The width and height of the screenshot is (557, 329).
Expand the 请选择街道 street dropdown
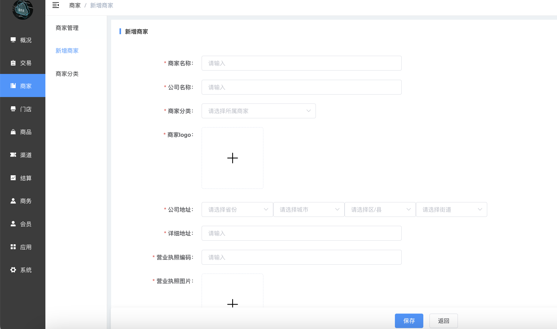[x=451, y=209]
